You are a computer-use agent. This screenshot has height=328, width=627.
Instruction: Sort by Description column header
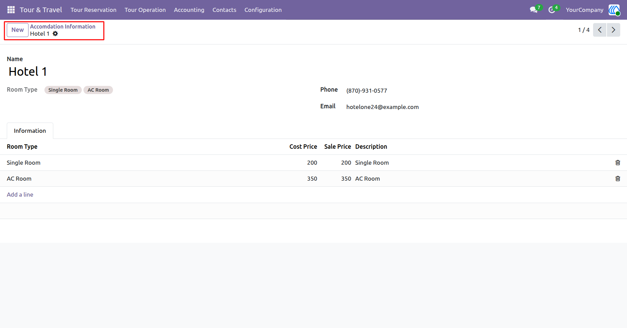[x=371, y=147]
